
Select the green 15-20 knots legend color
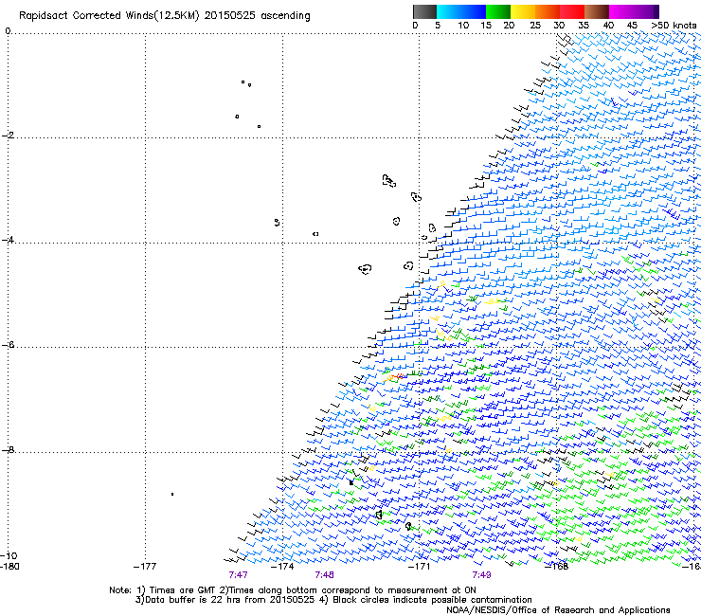tap(498, 11)
